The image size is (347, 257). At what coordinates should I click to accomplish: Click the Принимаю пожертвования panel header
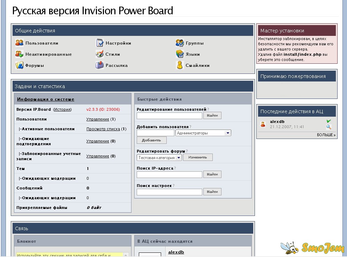tap(297, 76)
